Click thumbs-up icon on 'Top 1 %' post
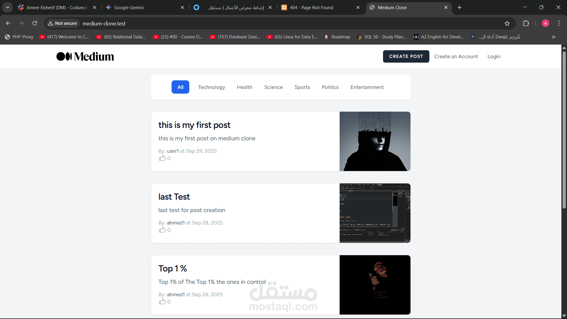The image size is (567, 319). [x=162, y=302]
